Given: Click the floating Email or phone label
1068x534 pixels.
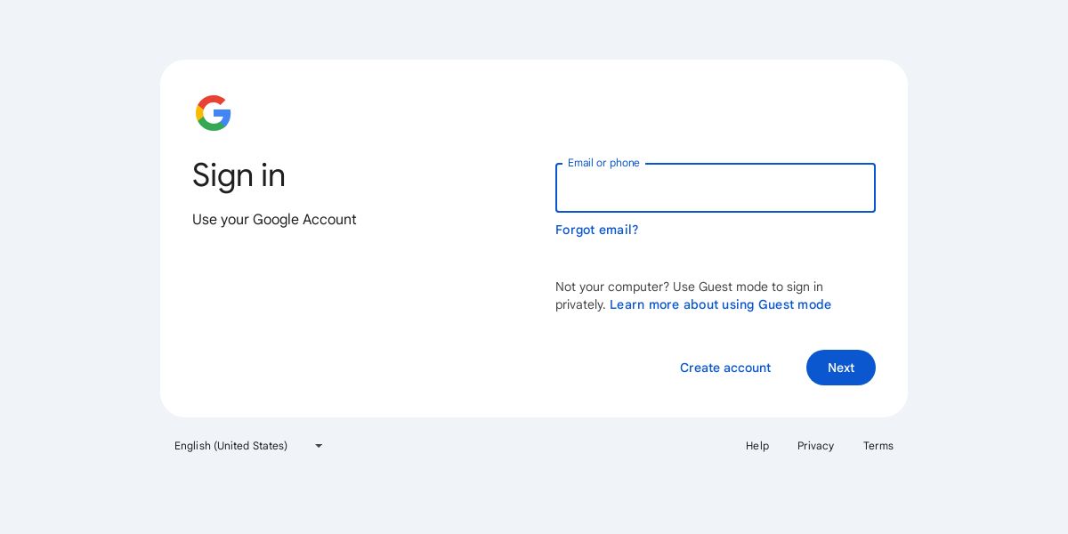Looking at the screenshot, I should (603, 163).
